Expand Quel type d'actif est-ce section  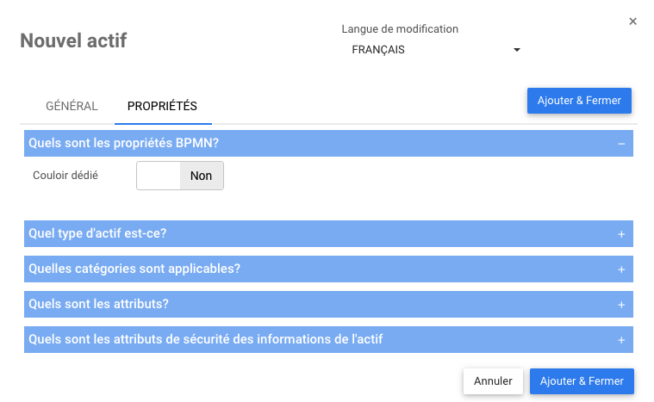point(97,233)
